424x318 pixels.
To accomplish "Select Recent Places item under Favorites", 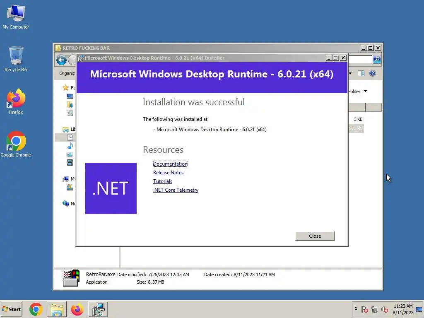I will tap(70, 113).
